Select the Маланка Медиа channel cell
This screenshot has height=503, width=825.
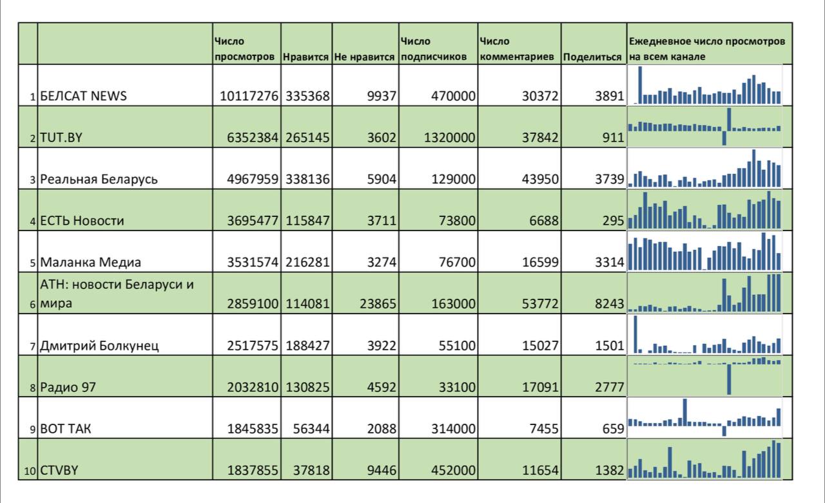coord(125,251)
